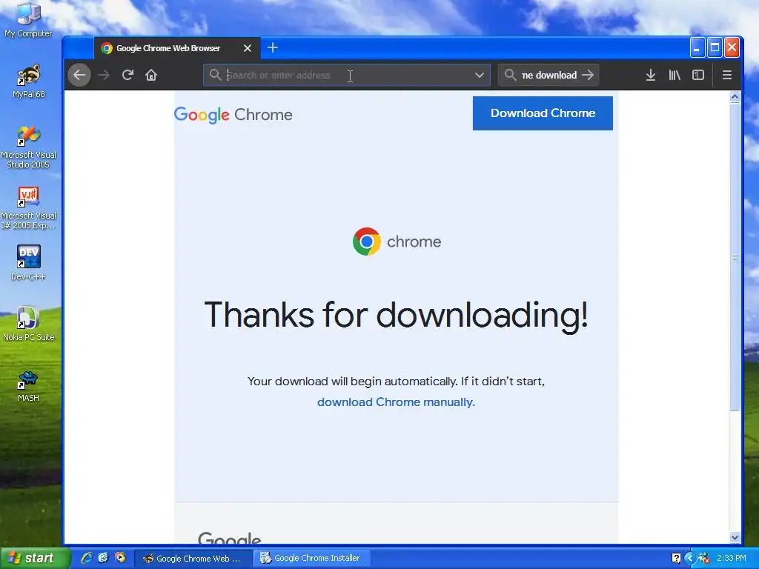
Task: Click the page scrollbar down arrow
Action: coord(735,538)
